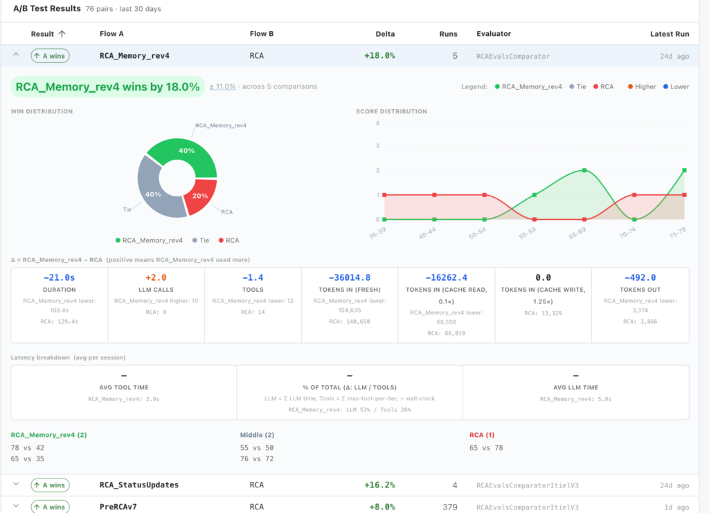Screen dimensions: 709x513
Task: Sort by the Evaluator column header
Action: pyautogui.click(x=494, y=34)
